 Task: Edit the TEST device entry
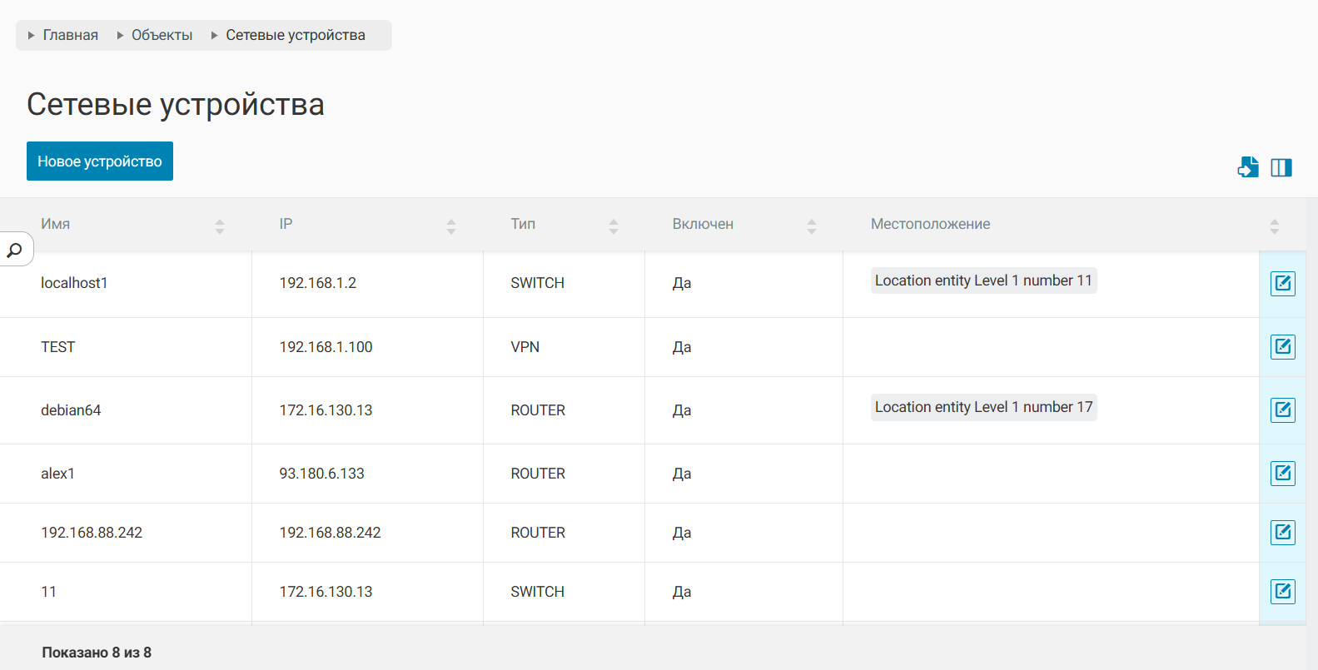tap(1282, 347)
